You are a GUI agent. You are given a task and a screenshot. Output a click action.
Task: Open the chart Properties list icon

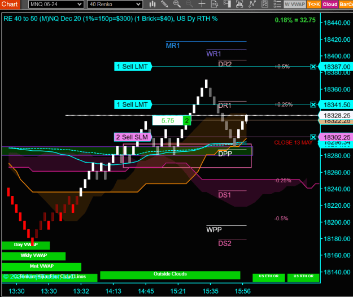277,4
